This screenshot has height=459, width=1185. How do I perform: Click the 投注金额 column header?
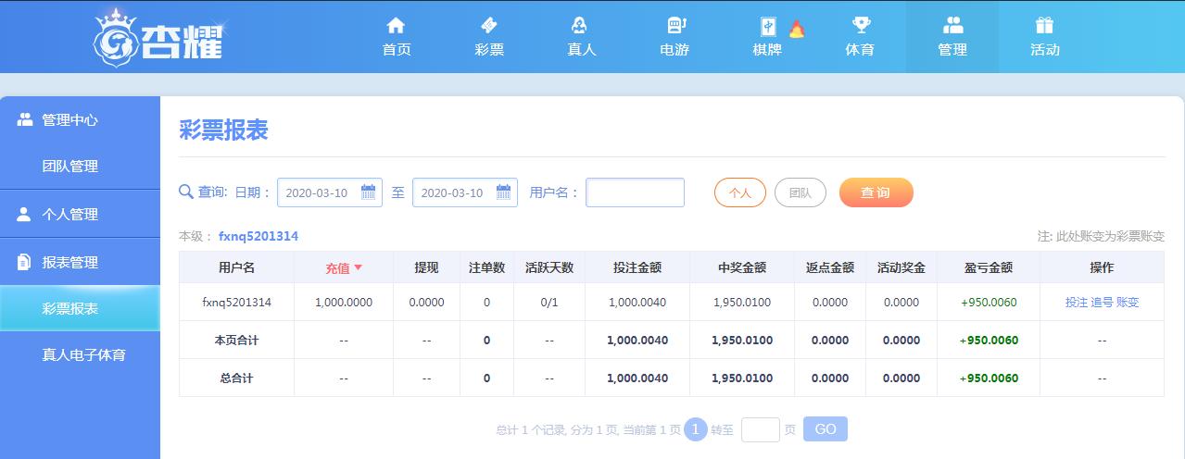(637, 267)
